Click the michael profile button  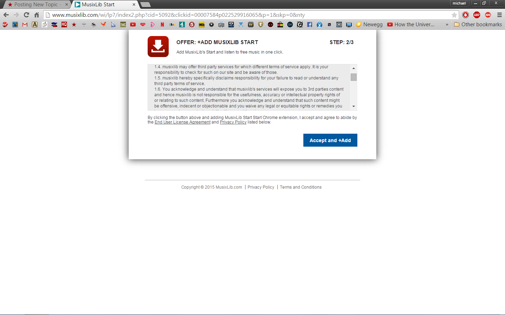(x=459, y=3)
